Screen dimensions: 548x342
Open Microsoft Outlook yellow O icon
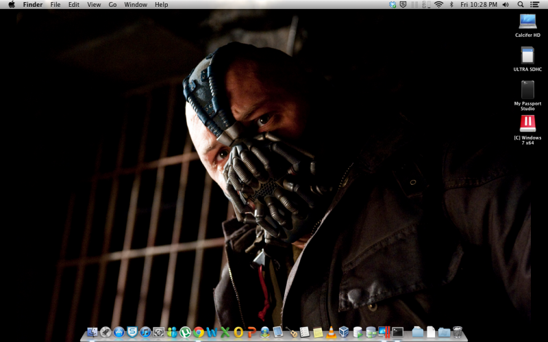[x=238, y=332]
